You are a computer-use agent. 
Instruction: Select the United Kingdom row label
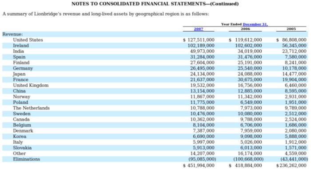click(31, 86)
